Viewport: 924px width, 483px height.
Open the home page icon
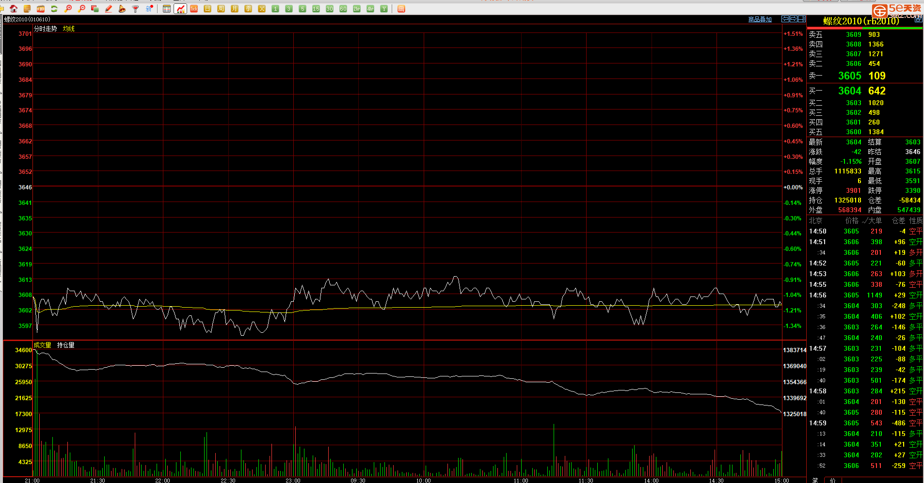14,9
